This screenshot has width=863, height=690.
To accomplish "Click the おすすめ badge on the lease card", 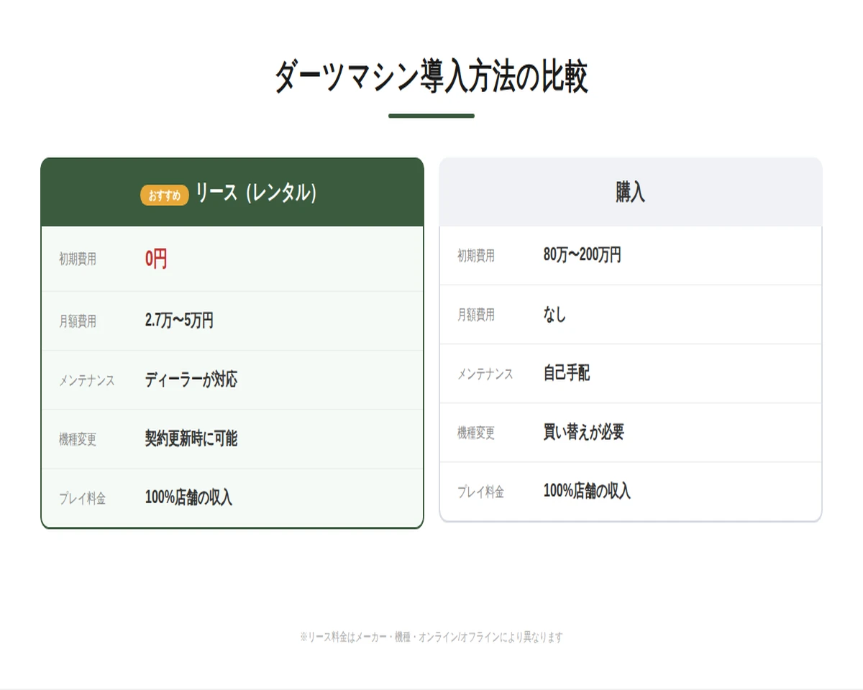I will pyautogui.click(x=166, y=194).
